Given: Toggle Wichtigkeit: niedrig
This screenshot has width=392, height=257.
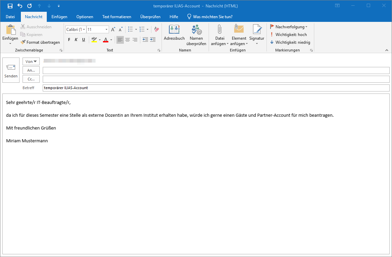Looking at the screenshot, I should (x=290, y=42).
